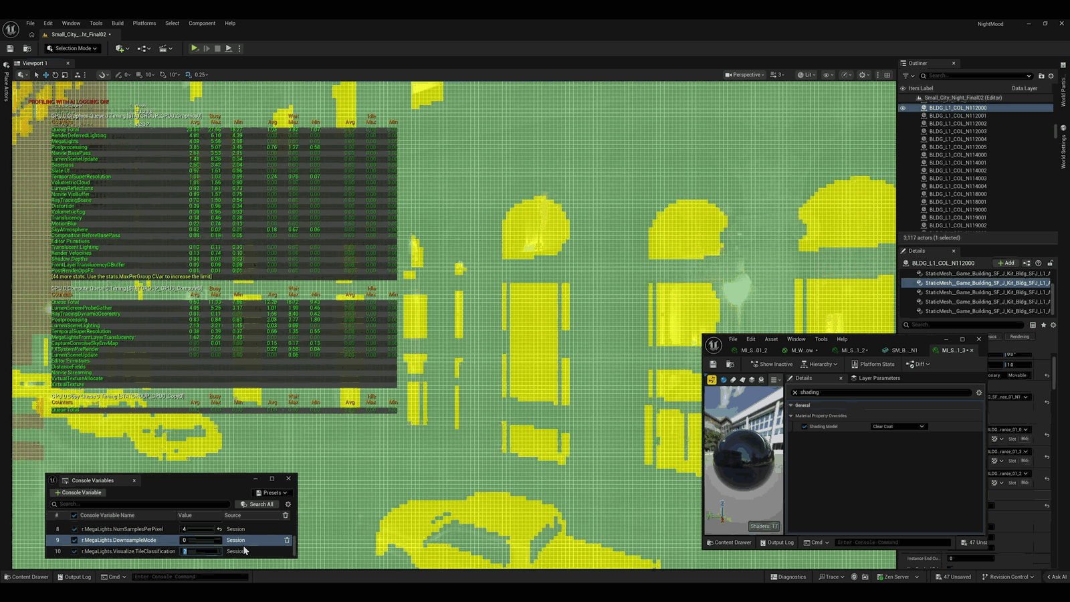Open the Perspective view dropdown
The height and width of the screenshot is (602, 1070).
[x=745, y=75]
